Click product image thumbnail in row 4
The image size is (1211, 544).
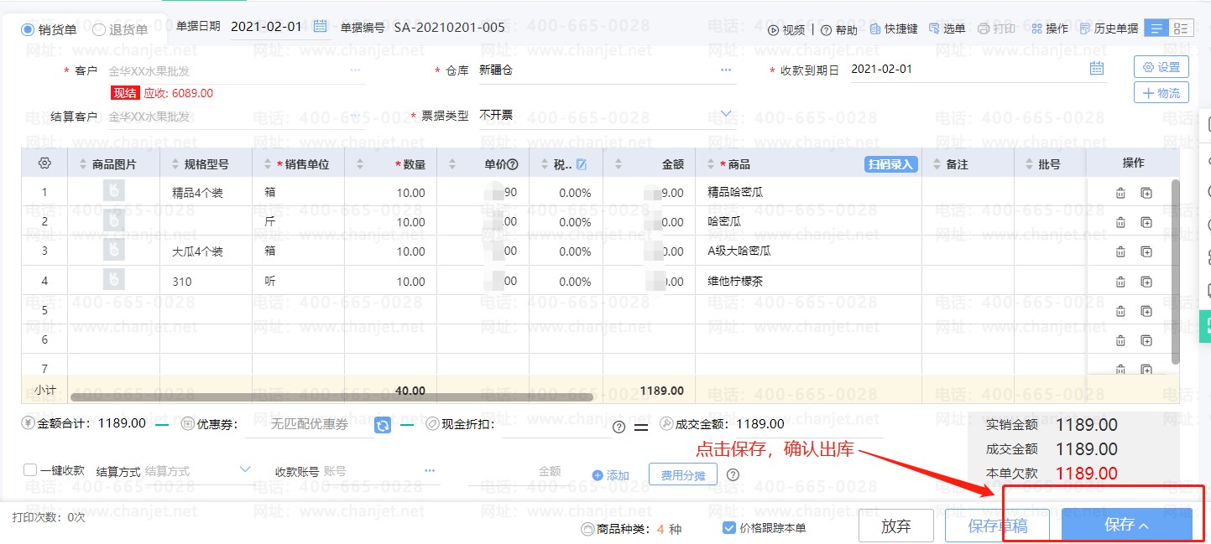click(x=114, y=281)
